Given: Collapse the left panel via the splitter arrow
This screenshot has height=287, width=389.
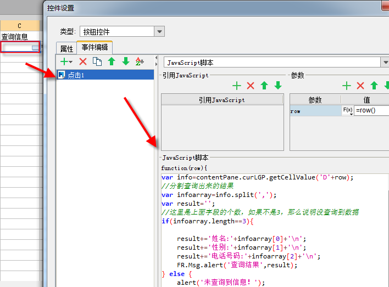Looking at the screenshot, I should [x=156, y=58].
